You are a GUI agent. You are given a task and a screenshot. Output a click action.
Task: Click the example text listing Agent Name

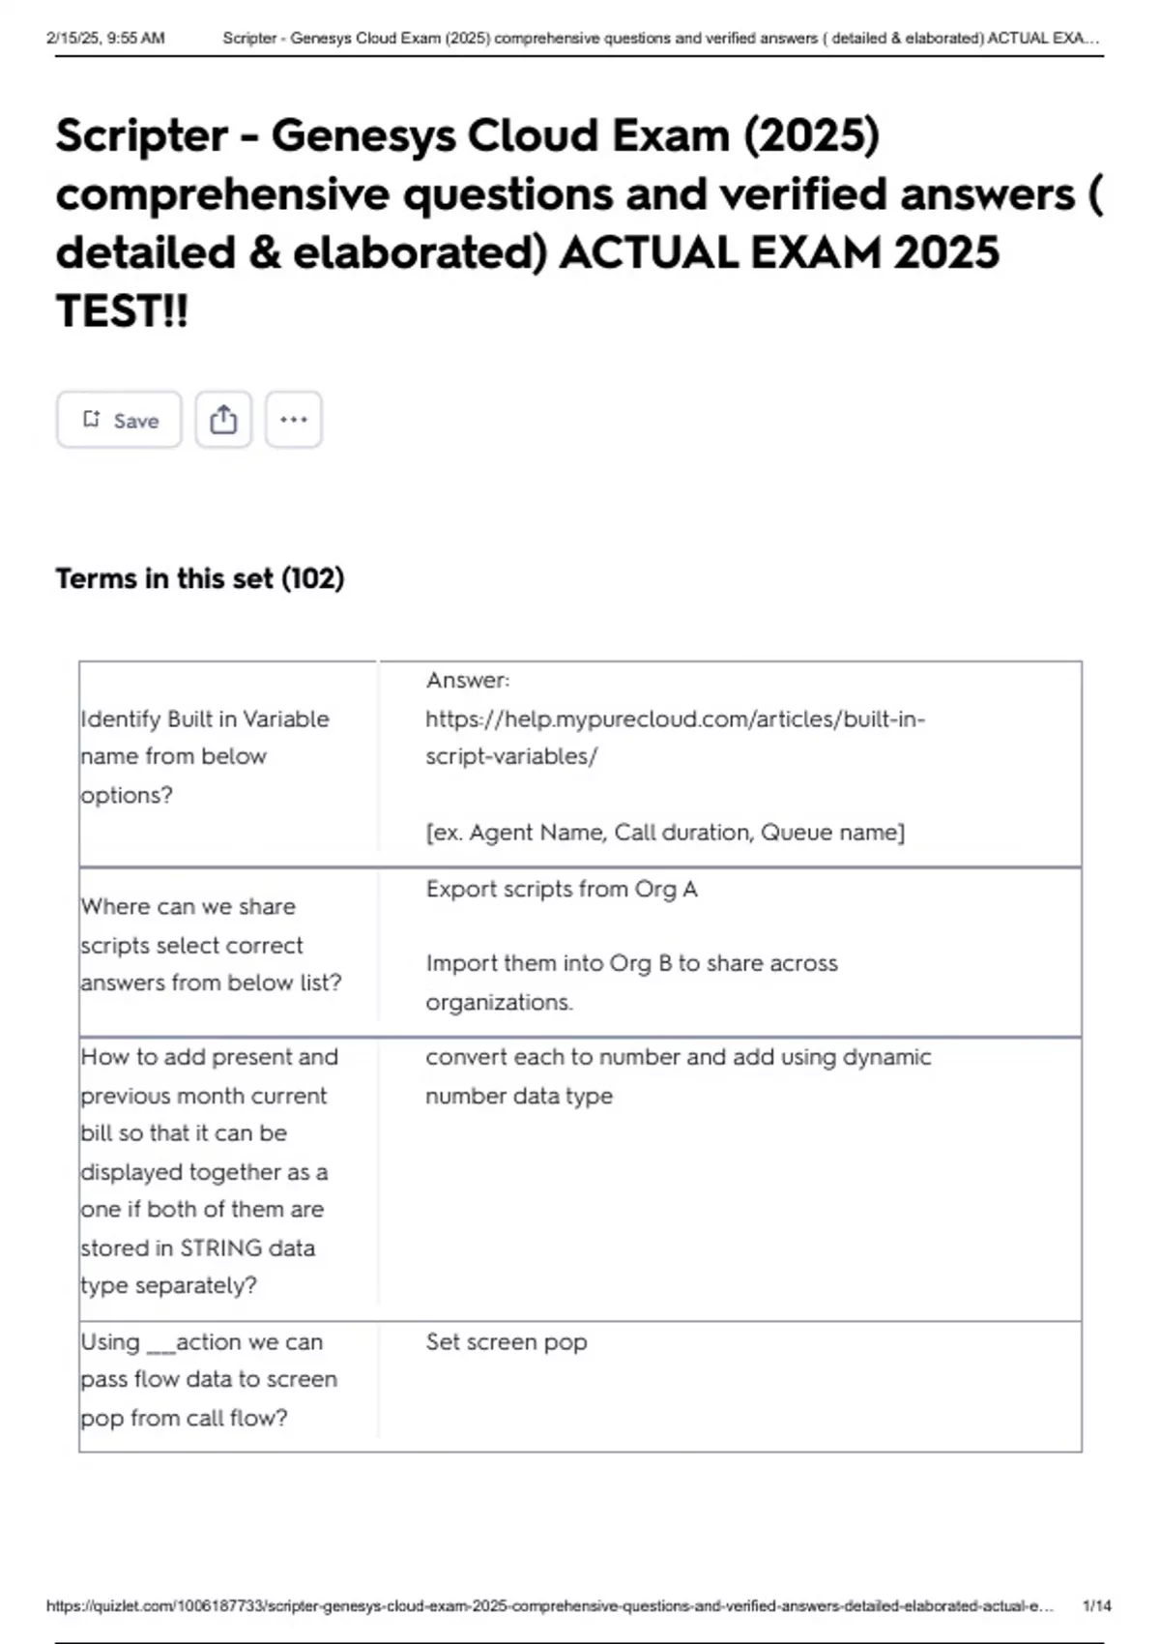click(x=665, y=833)
